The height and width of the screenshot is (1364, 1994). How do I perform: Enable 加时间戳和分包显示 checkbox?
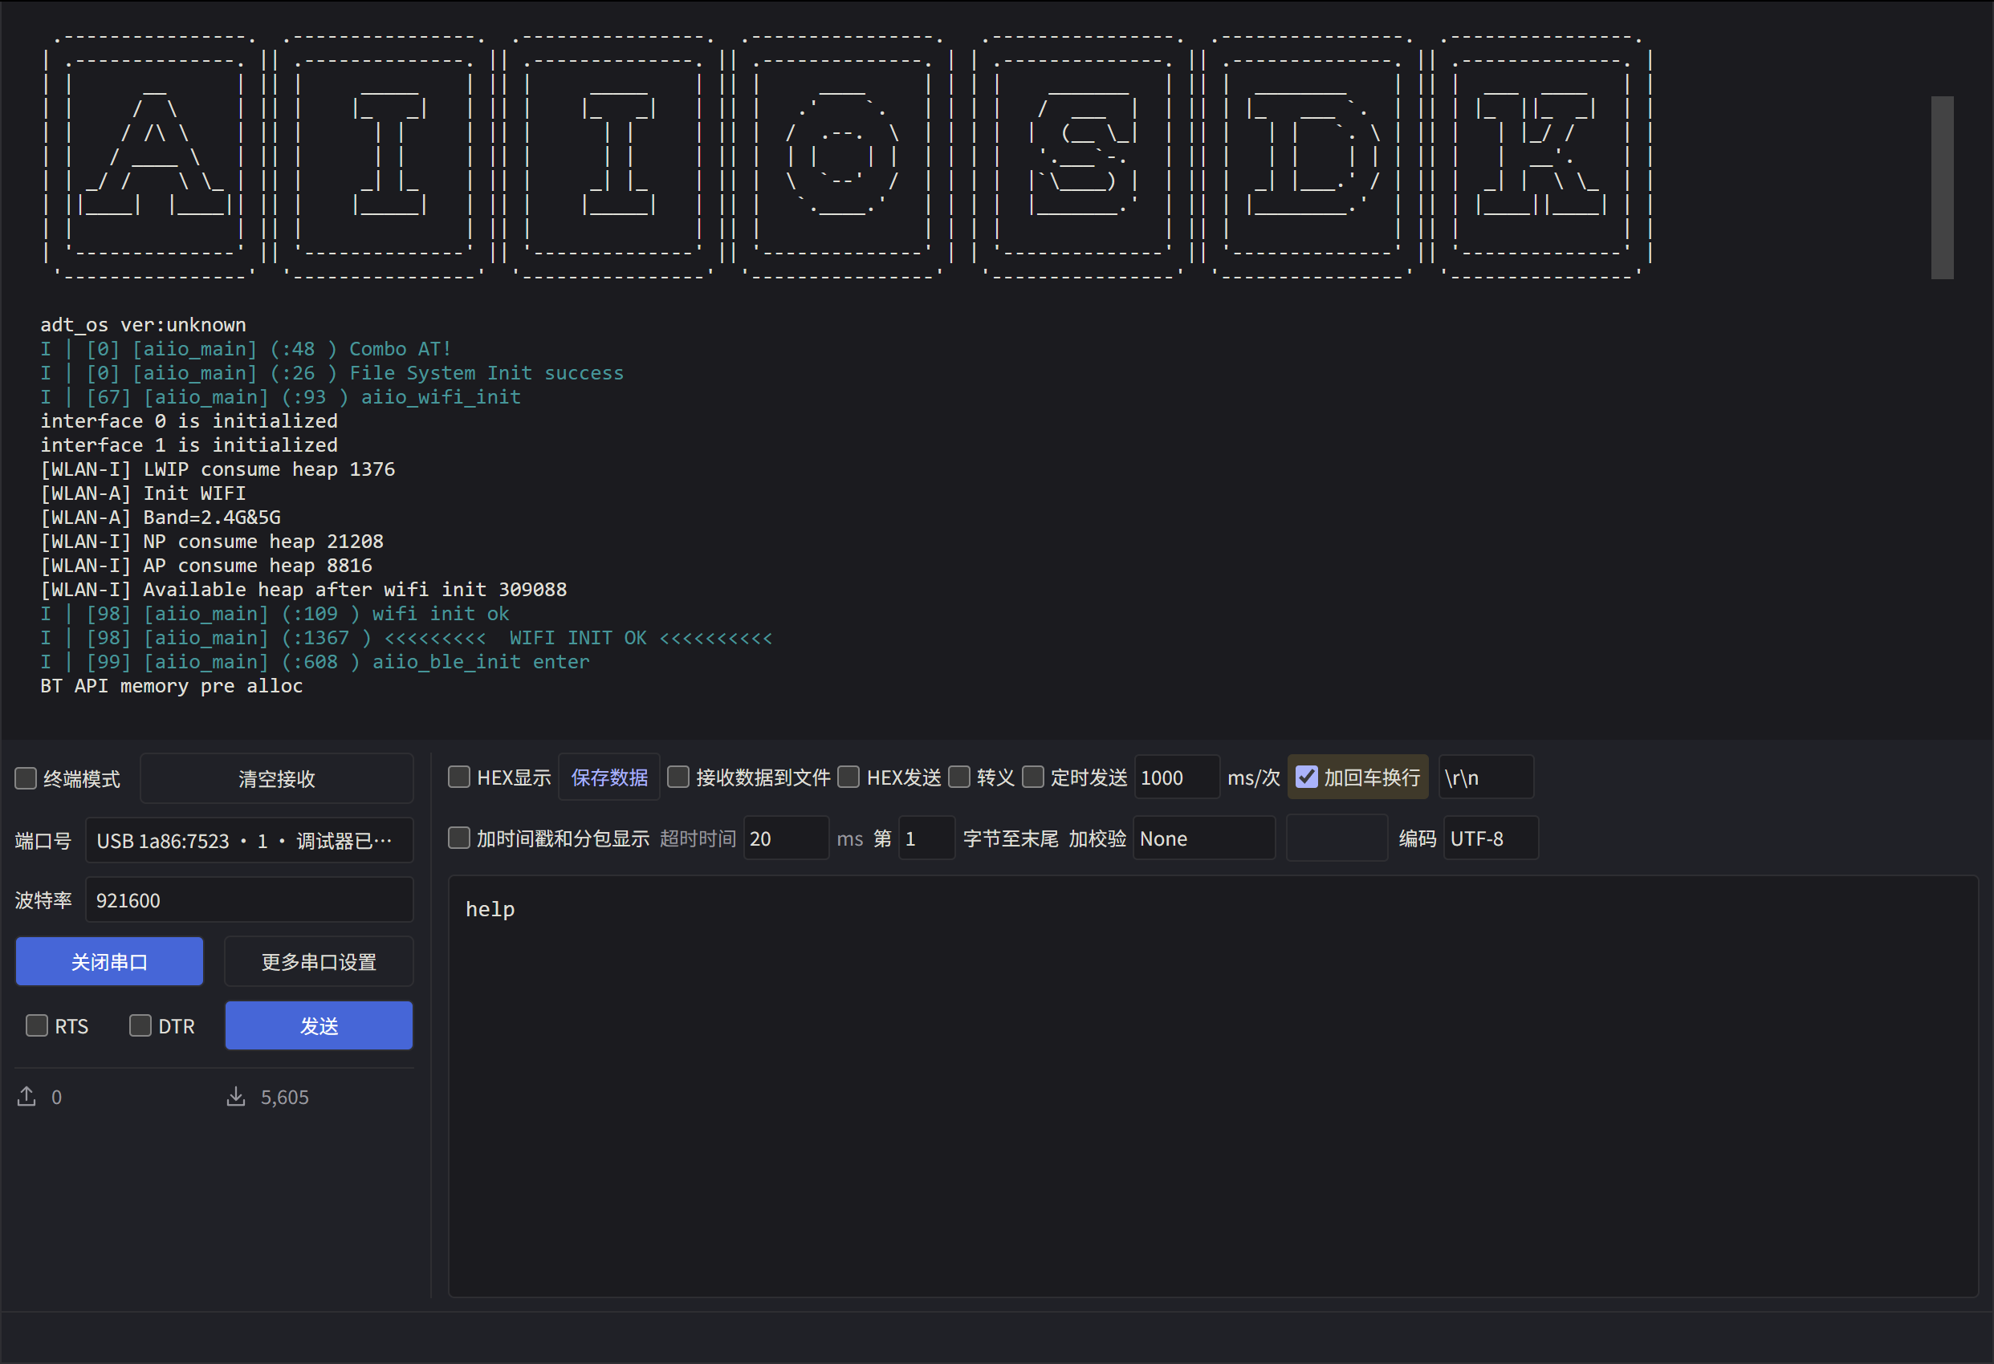(x=459, y=838)
